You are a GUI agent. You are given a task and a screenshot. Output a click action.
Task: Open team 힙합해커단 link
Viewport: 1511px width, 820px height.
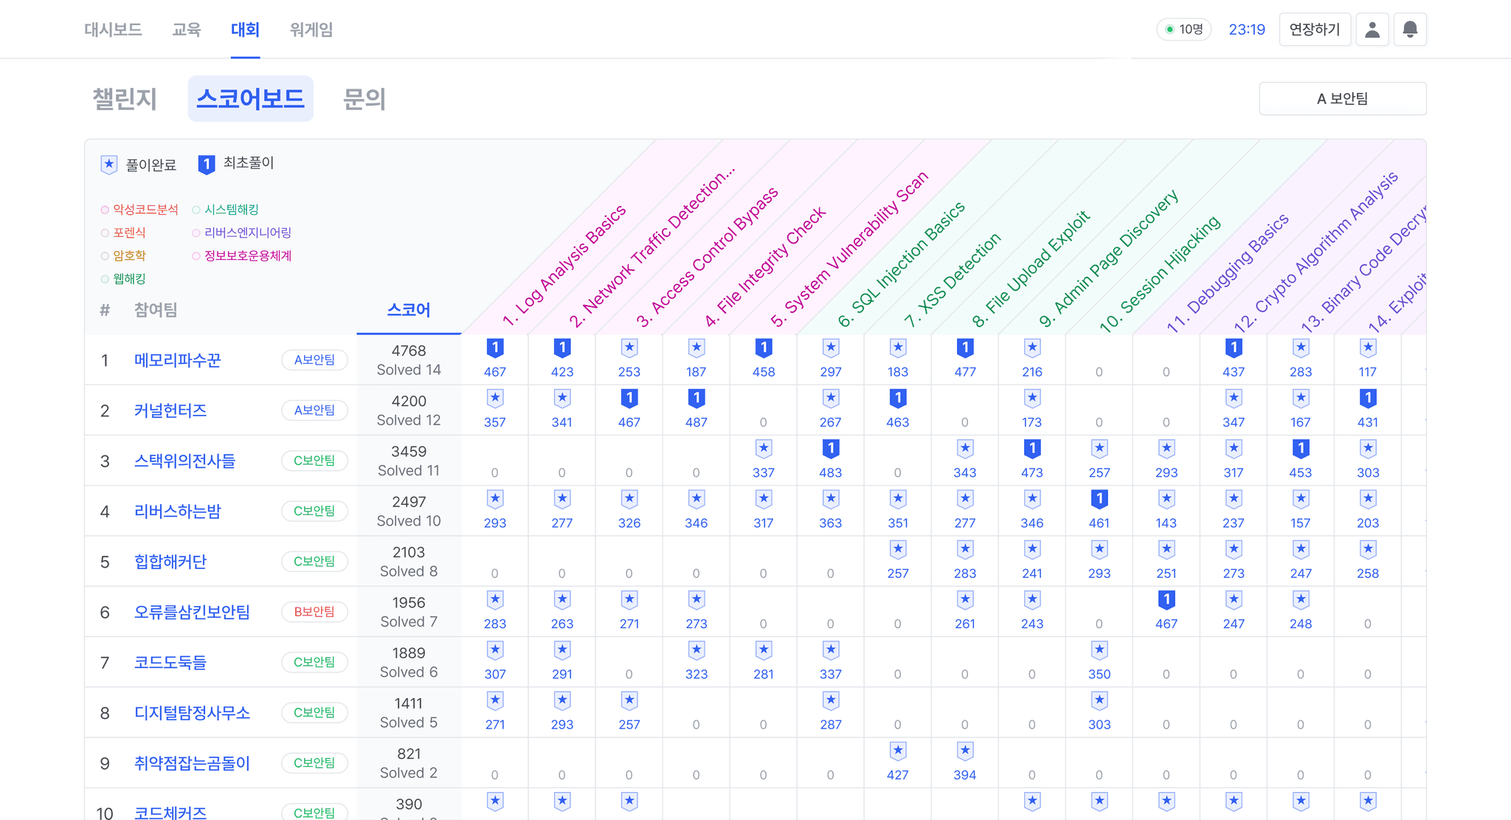pos(170,562)
